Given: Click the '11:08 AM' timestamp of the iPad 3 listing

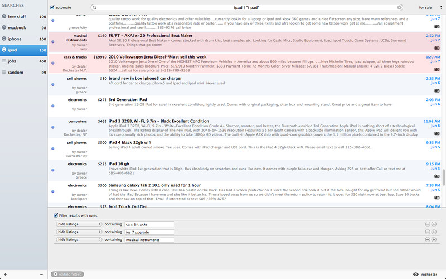Looking at the screenshot, I should [x=432, y=121].
